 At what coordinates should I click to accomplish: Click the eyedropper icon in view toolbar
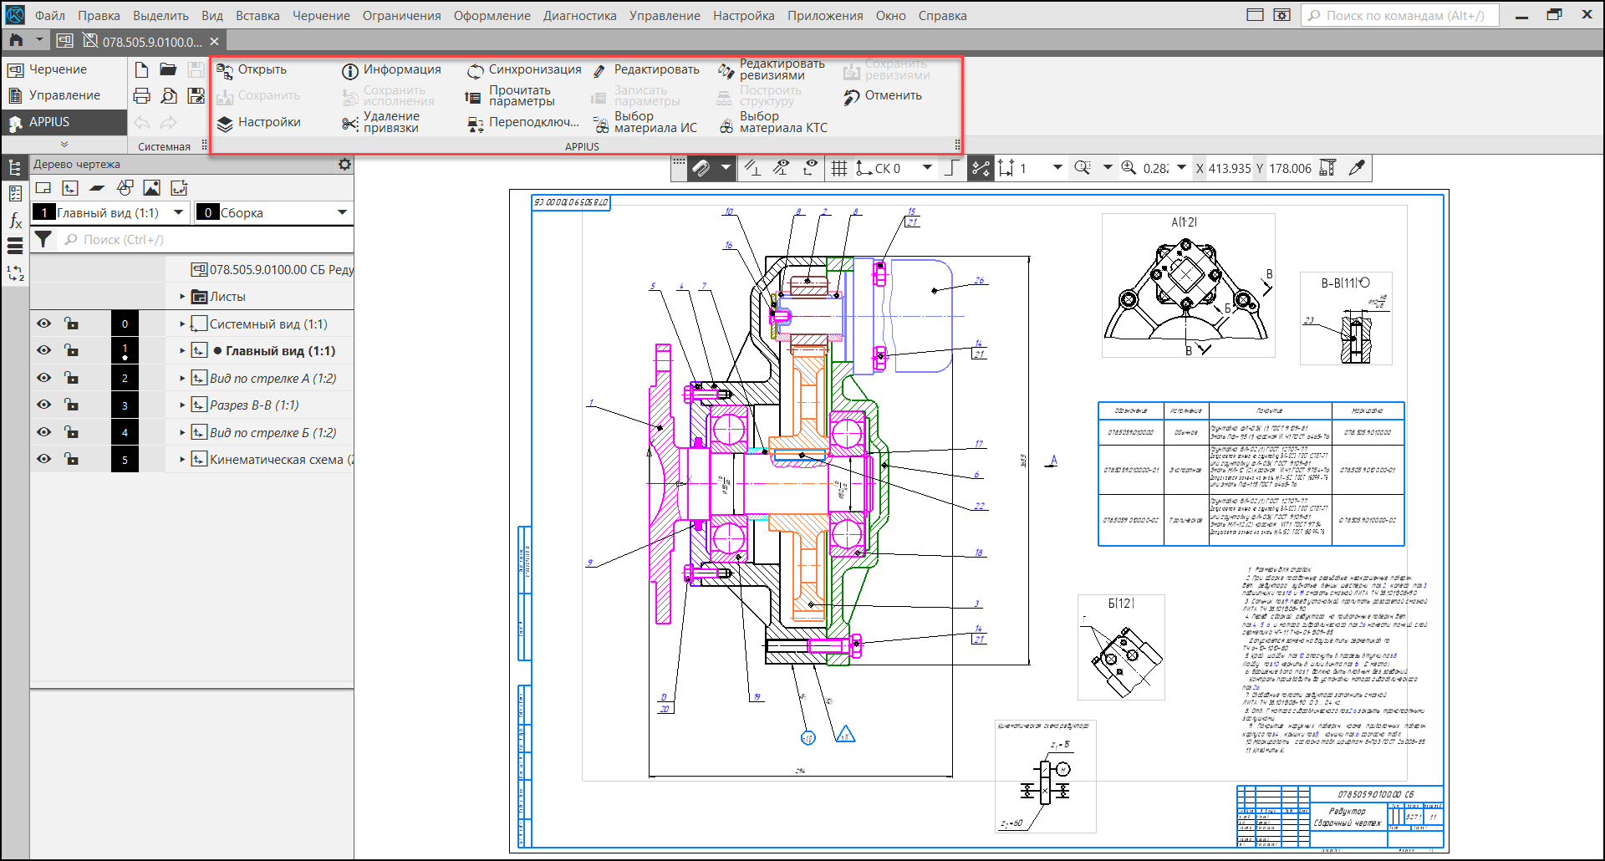1357,168
